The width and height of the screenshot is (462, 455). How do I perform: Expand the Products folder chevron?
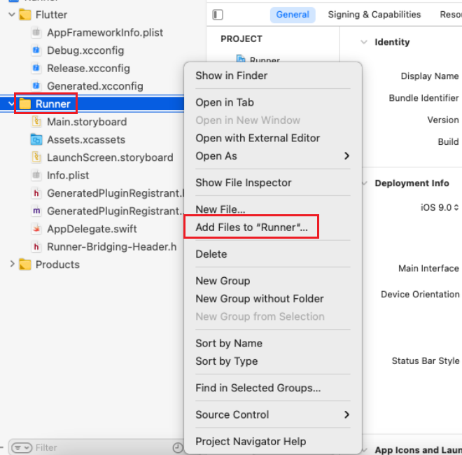[12, 264]
